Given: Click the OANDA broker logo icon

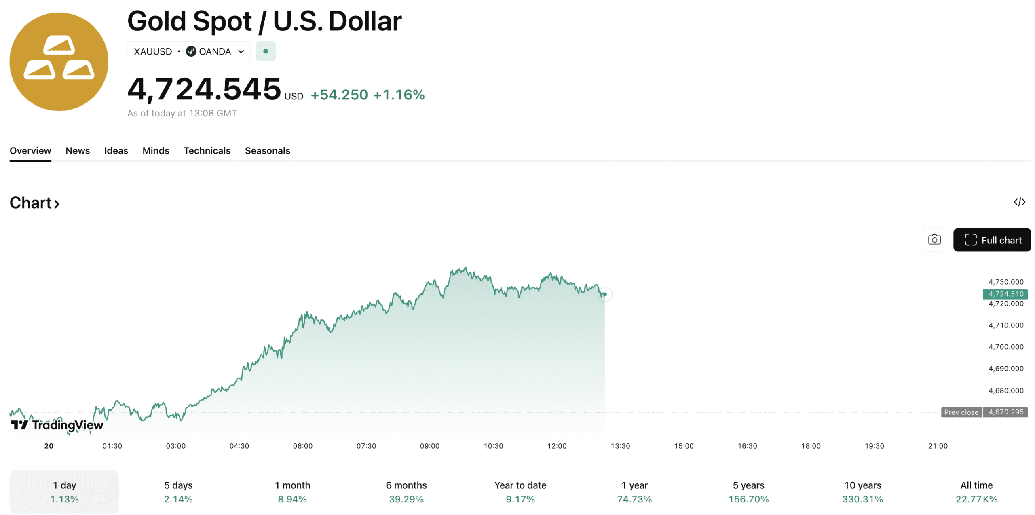Looking at the screenshot, I should 191,51.
